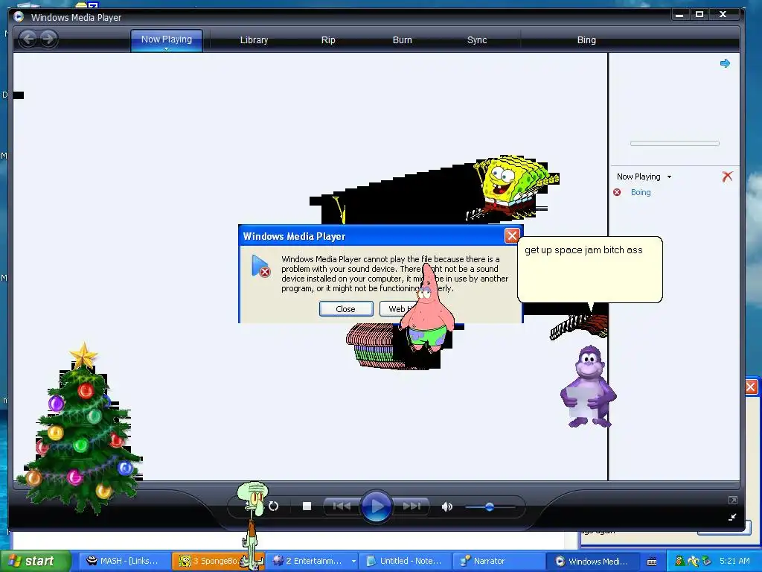The height and width of the screenshot is (572, 762).
Task: Start playback with the round play button
Action: 376,506
